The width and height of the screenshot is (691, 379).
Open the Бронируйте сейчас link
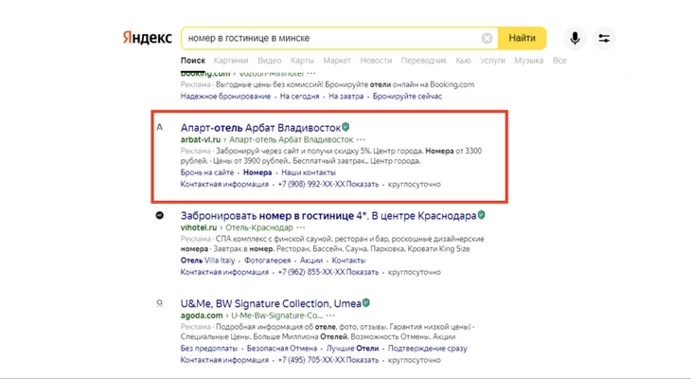pos(407,97)
